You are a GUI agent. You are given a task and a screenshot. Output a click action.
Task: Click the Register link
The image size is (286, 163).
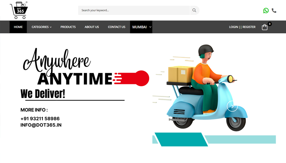[249, 27]
